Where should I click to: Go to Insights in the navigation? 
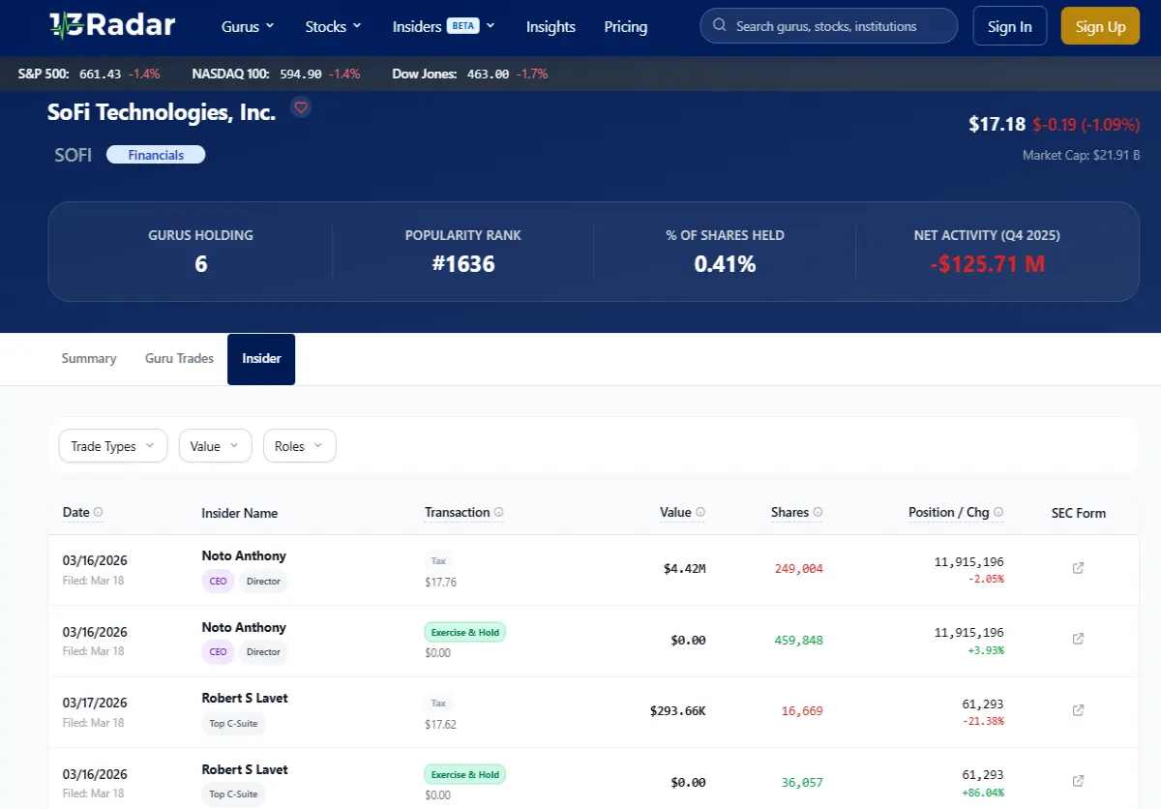(x=551, y=26)
